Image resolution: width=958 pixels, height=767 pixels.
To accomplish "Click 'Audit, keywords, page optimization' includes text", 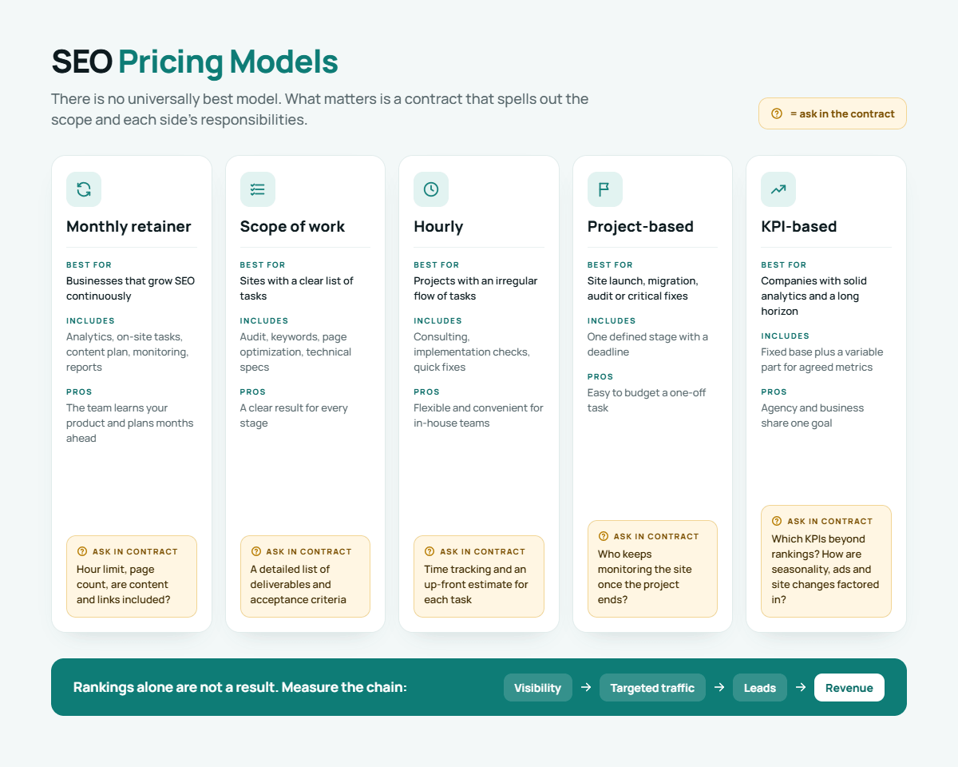I will [295, 352].
